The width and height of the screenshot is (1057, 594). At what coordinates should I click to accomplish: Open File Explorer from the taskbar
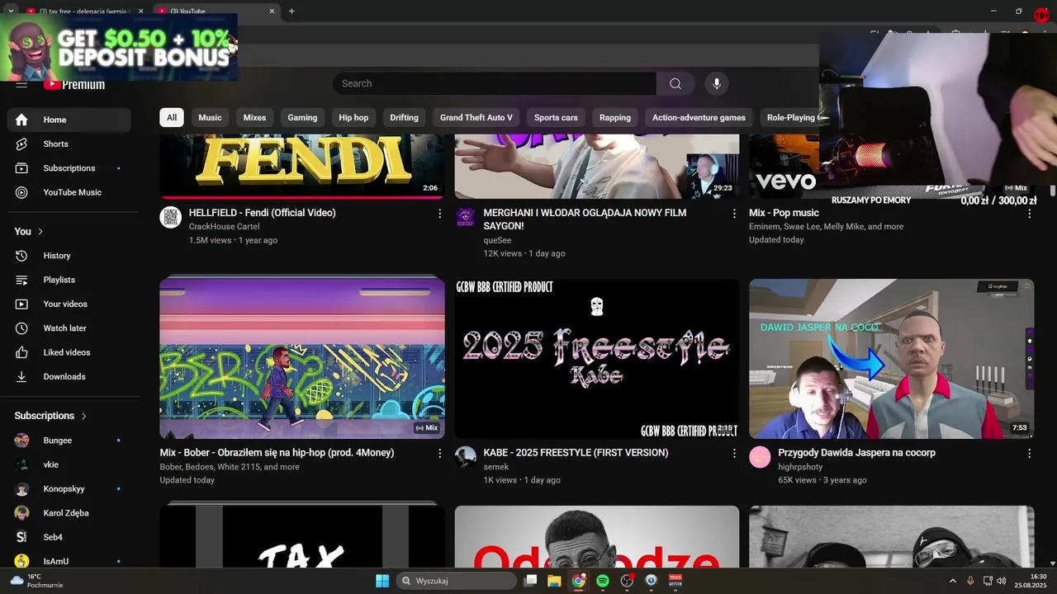[x=554, y=581]
